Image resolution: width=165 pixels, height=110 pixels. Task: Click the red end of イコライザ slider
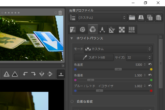click(151, 91)
